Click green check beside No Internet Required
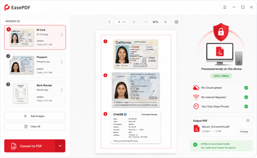 click(x=246, y=97)
